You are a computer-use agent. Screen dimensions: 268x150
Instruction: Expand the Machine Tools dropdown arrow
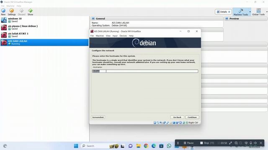pos(250,12)
